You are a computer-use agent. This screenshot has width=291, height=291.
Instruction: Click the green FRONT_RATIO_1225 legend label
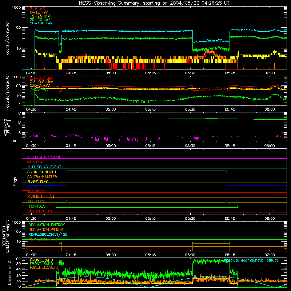pos(47,264)
